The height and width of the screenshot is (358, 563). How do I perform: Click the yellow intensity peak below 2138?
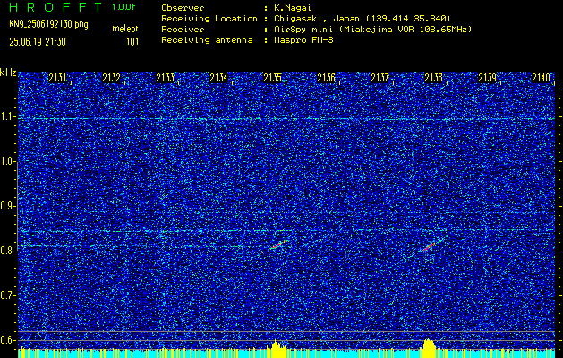[x=429, y=347]
